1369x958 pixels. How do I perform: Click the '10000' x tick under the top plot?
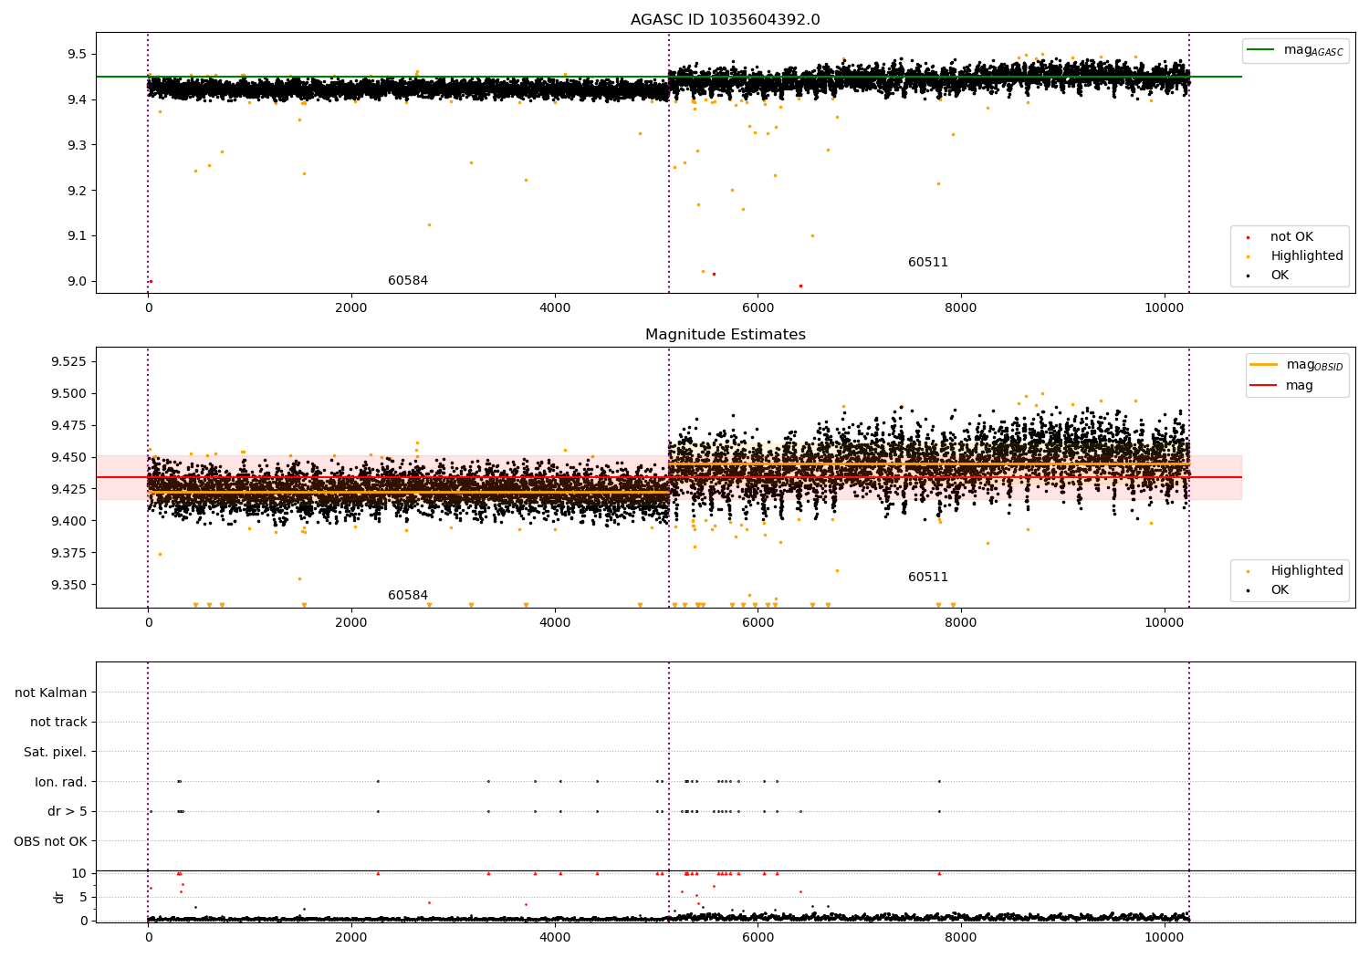(1165, 308)
